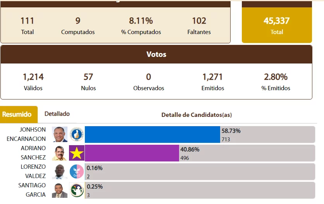Open Lorenzo Valdez's candidate photo
324x204 pixels.
click(60, 171)
